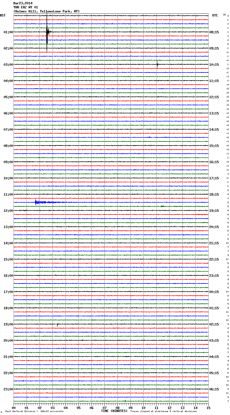Click the 02:15 UTC time label
The height and width of the screenshot is (415, 230).
(x=214, y=324)
